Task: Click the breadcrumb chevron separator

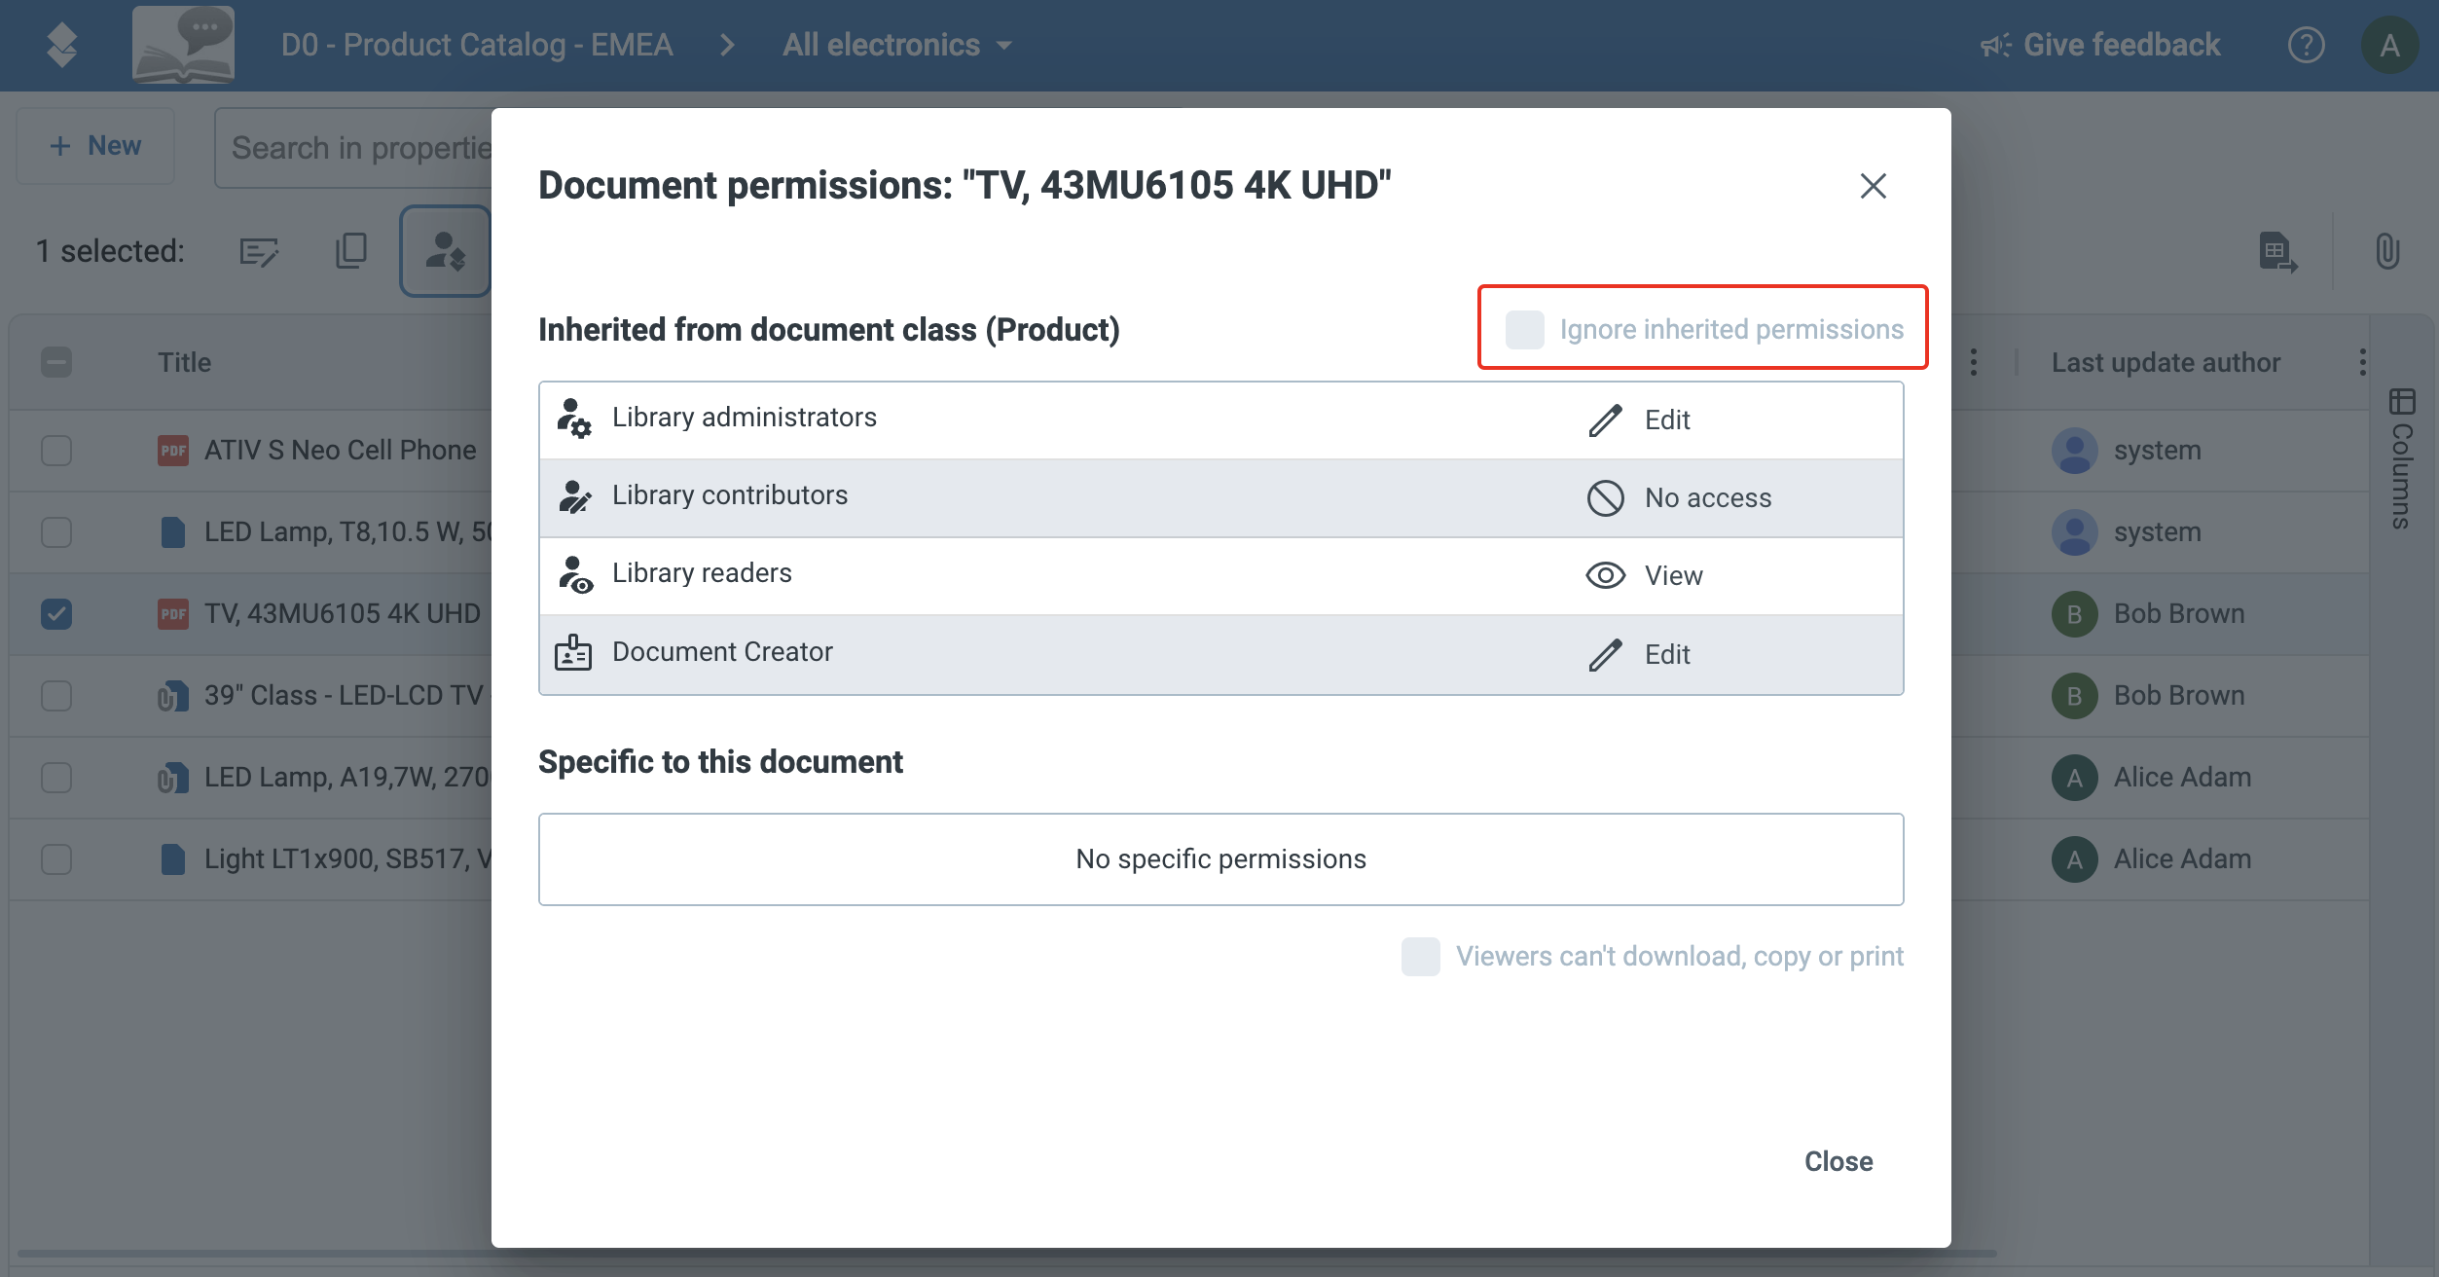Action: (727, 45)
